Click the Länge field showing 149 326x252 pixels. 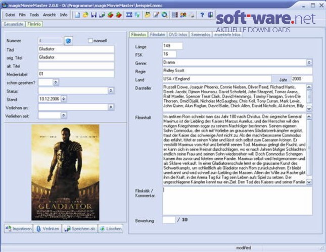[172, 46]
